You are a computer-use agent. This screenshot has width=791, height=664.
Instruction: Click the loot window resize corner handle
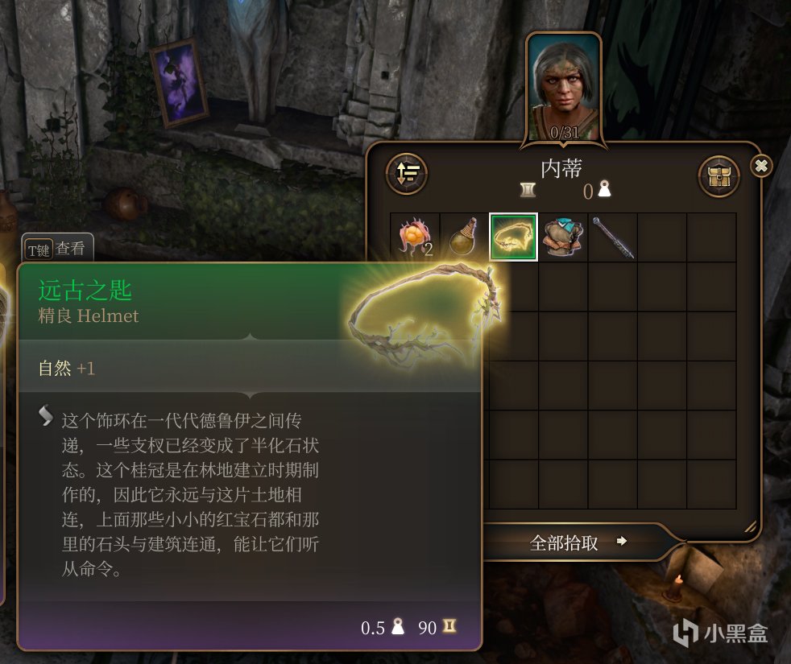tap(750, 526)
